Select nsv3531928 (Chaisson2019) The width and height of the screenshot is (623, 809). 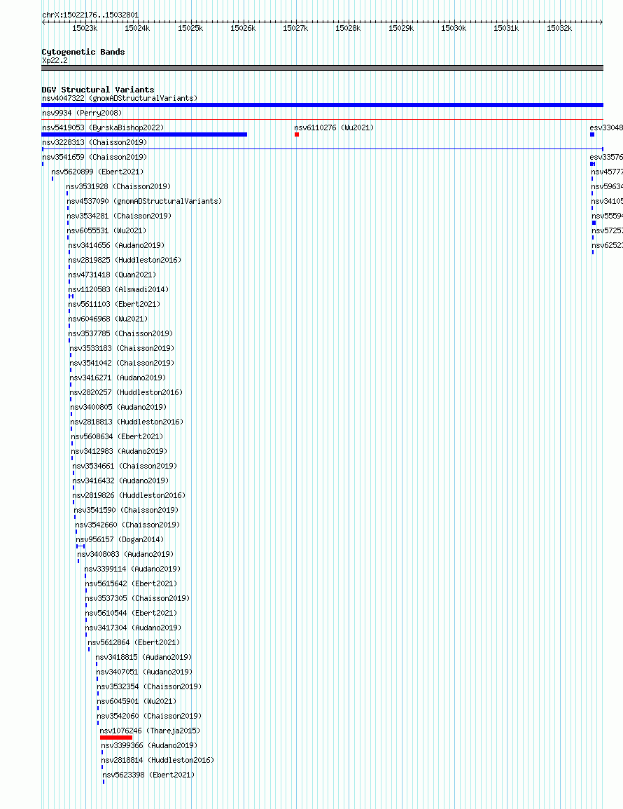(x=118, y=186)
